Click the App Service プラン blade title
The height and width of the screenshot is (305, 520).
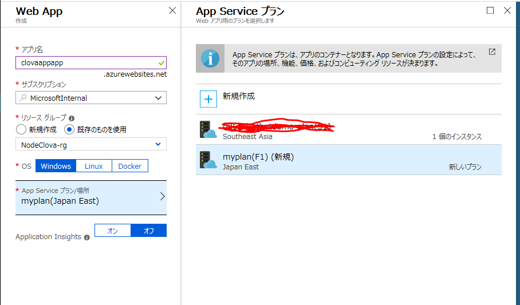click(x=240, y=11)
